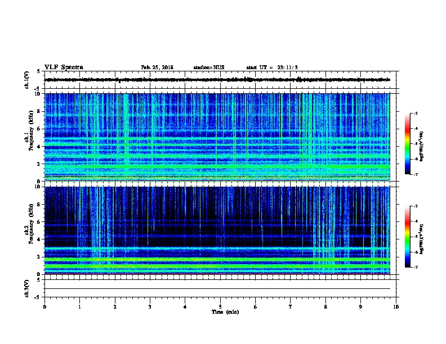This screenshot has width=446, height=344.
Task: Click tick label "0" on the time axis
Action: [44, 307]
